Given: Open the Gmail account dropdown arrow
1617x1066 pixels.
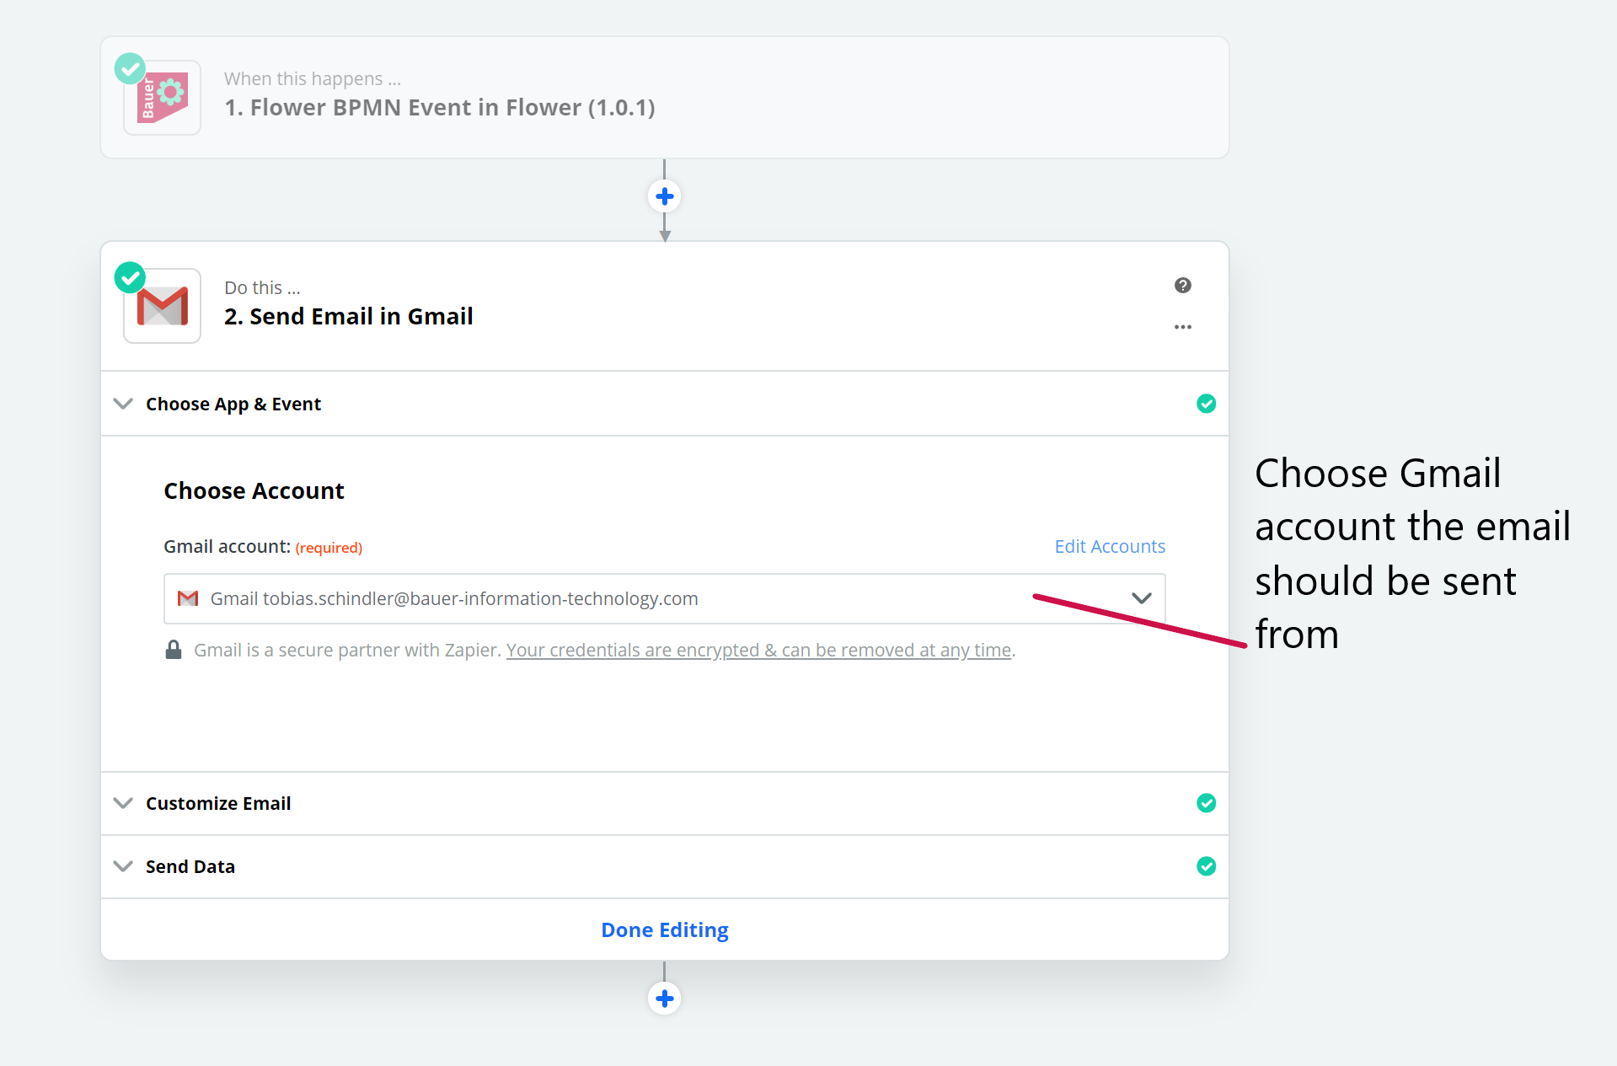Looking at the screenshot, I should click(1141, 598).
